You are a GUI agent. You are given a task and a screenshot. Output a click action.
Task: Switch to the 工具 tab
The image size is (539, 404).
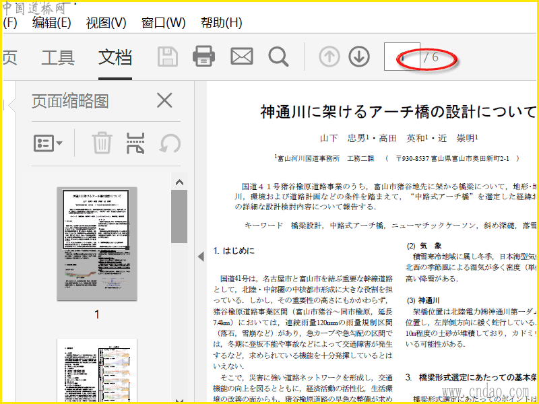coord(58,57)
